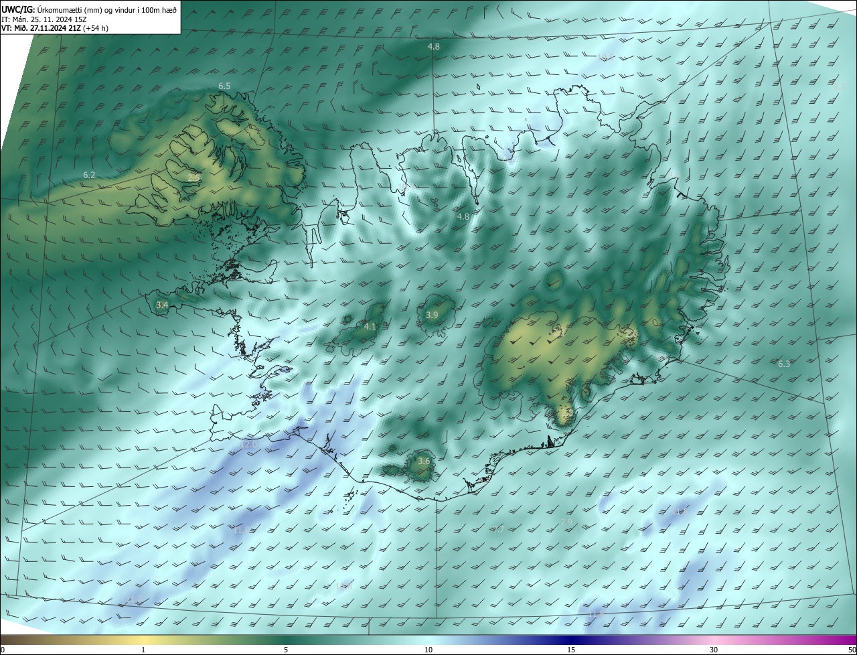Viewport: 857px width, 655px height.
Task: Click the 6.5 precipitation value label
Action: tap(224, 86)
